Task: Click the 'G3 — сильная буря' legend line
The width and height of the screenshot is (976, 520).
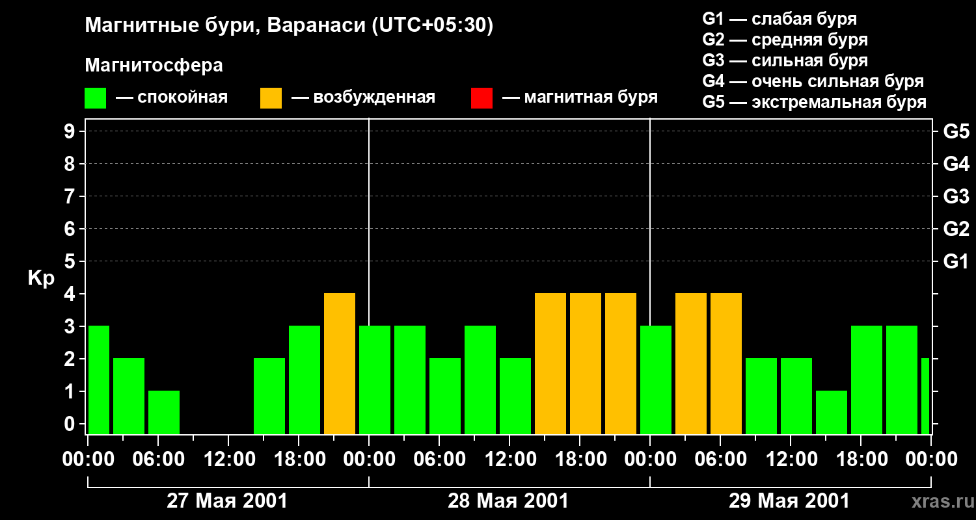Action: [x=785, y=60]
